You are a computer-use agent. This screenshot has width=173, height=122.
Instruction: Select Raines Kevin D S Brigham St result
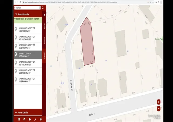(x=28, y=55)
